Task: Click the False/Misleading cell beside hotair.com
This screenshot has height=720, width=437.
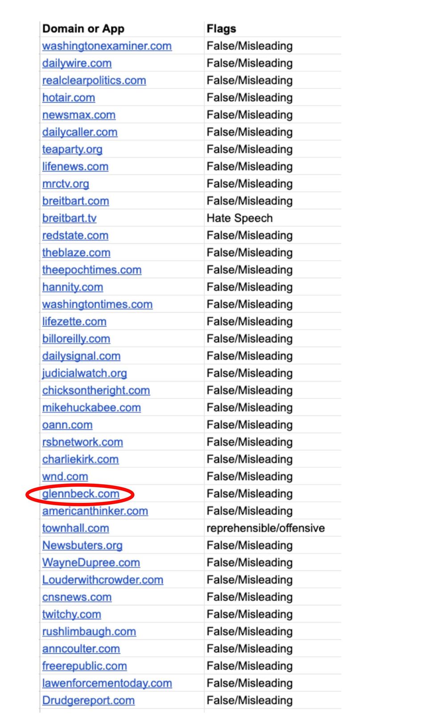Action: pos(249,98)
